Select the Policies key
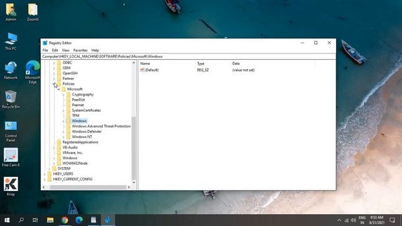Viewport: 402px width, 226px height. coord(68,83)
